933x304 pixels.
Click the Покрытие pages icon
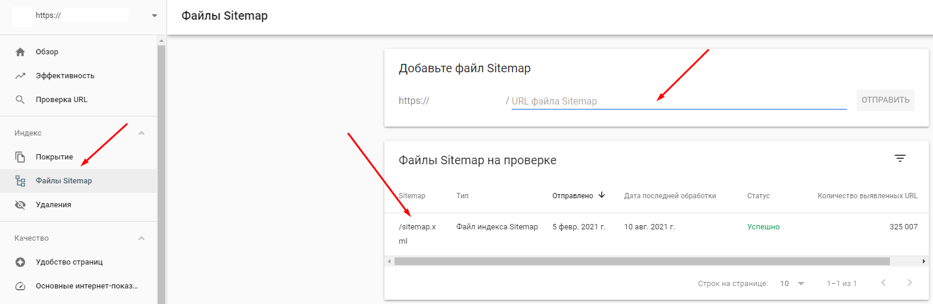click(20, 157)
